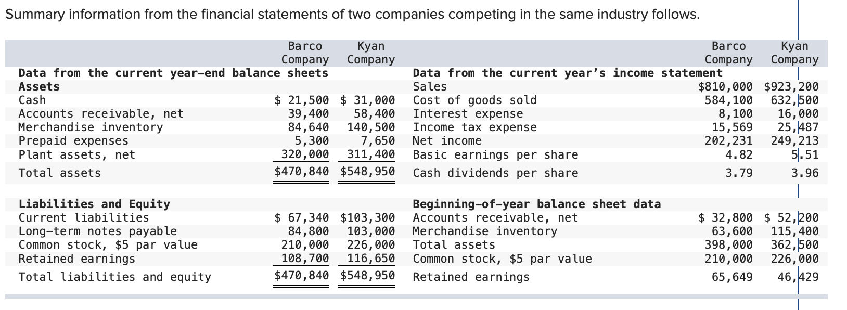Image resolution: width=847 pixels, height=310 pixels.
Task: Click the Sales row label
Action: pyautogui.click(x=430, y=86)
